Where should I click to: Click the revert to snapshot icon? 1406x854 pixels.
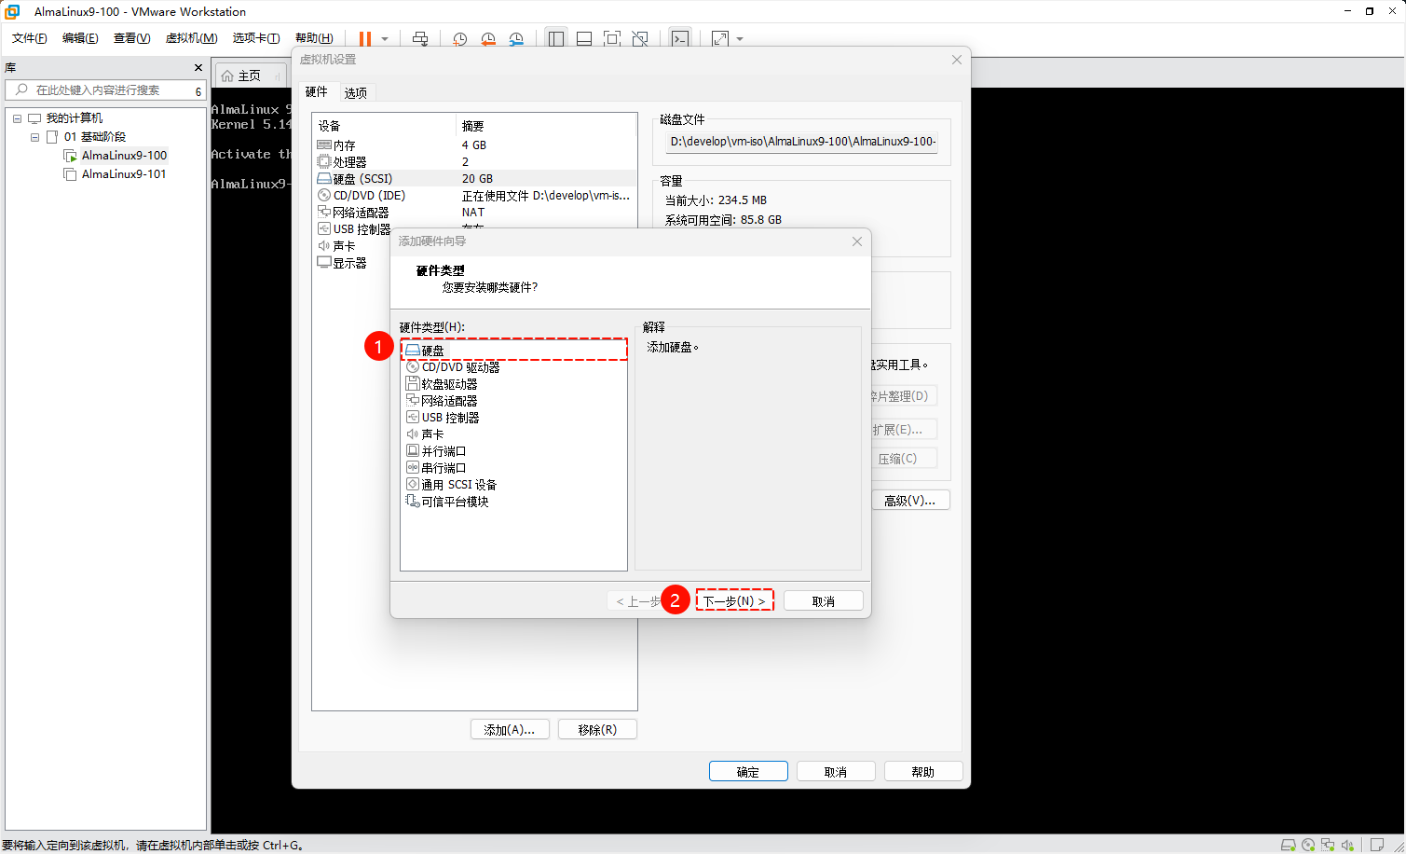click(x=487, y=38)
